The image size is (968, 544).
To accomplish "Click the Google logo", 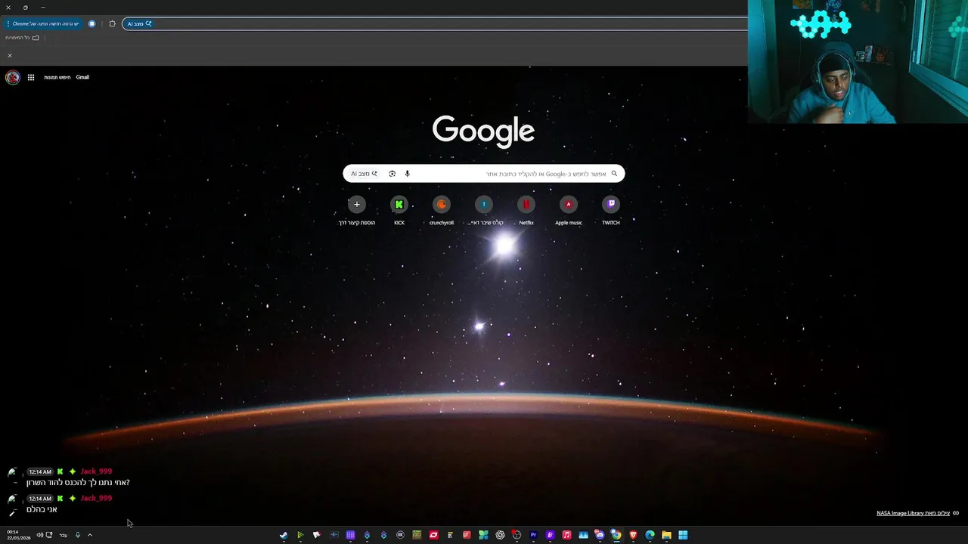I will (x=484, y=131).
